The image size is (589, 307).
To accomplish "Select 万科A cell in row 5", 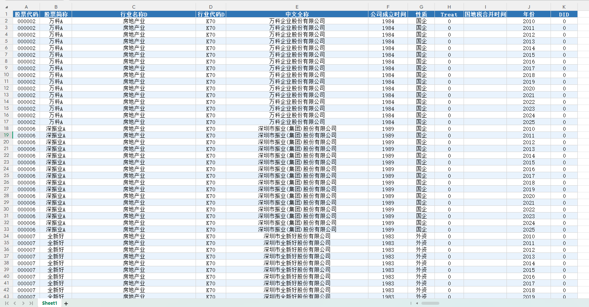I will coord(56,41).
